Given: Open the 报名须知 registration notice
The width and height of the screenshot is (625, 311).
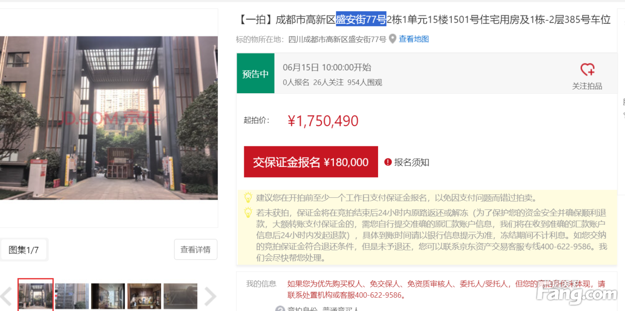Looking at the screenshot, I should pyautogui.click(x=412, y=162).
